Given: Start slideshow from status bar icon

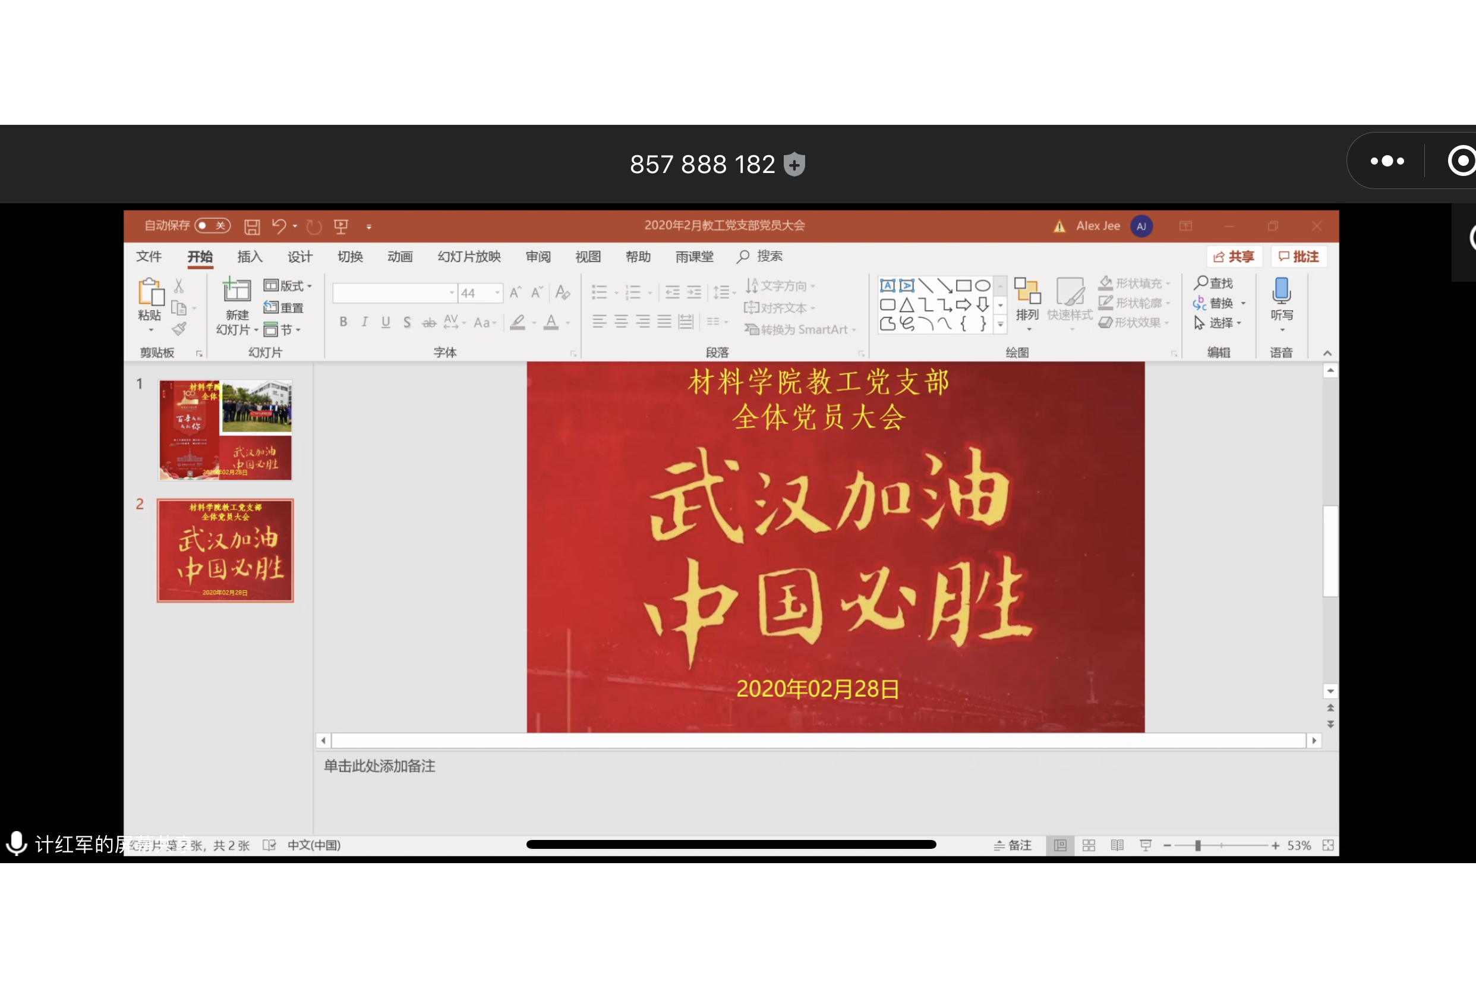Looking at the screenshot, I should tap(1146, 845).
